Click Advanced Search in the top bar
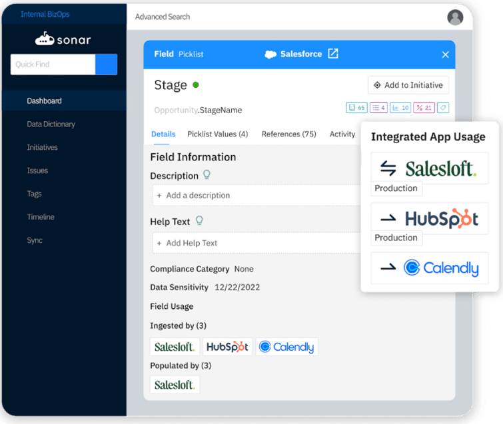 point(163,17)
